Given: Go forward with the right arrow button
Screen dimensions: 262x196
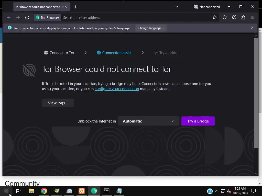Looking at the screenshot, I should click(18, 18).
